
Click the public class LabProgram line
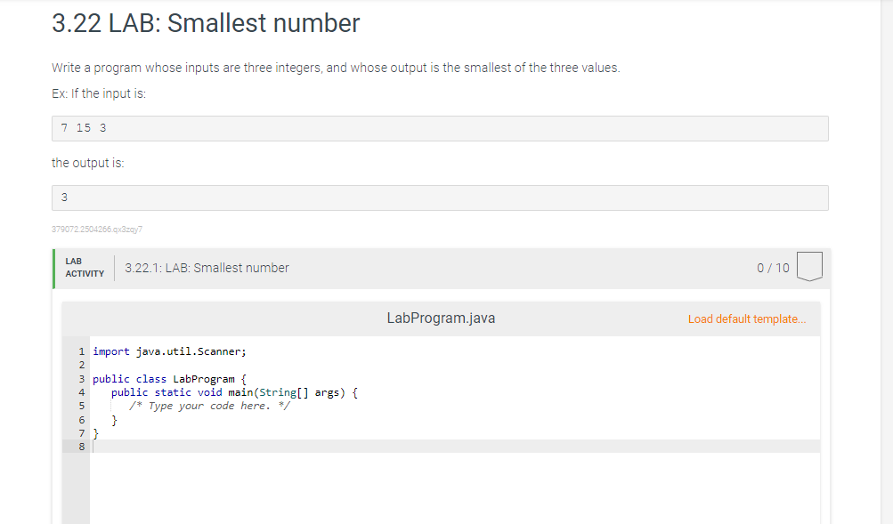[x=170, y=379]
